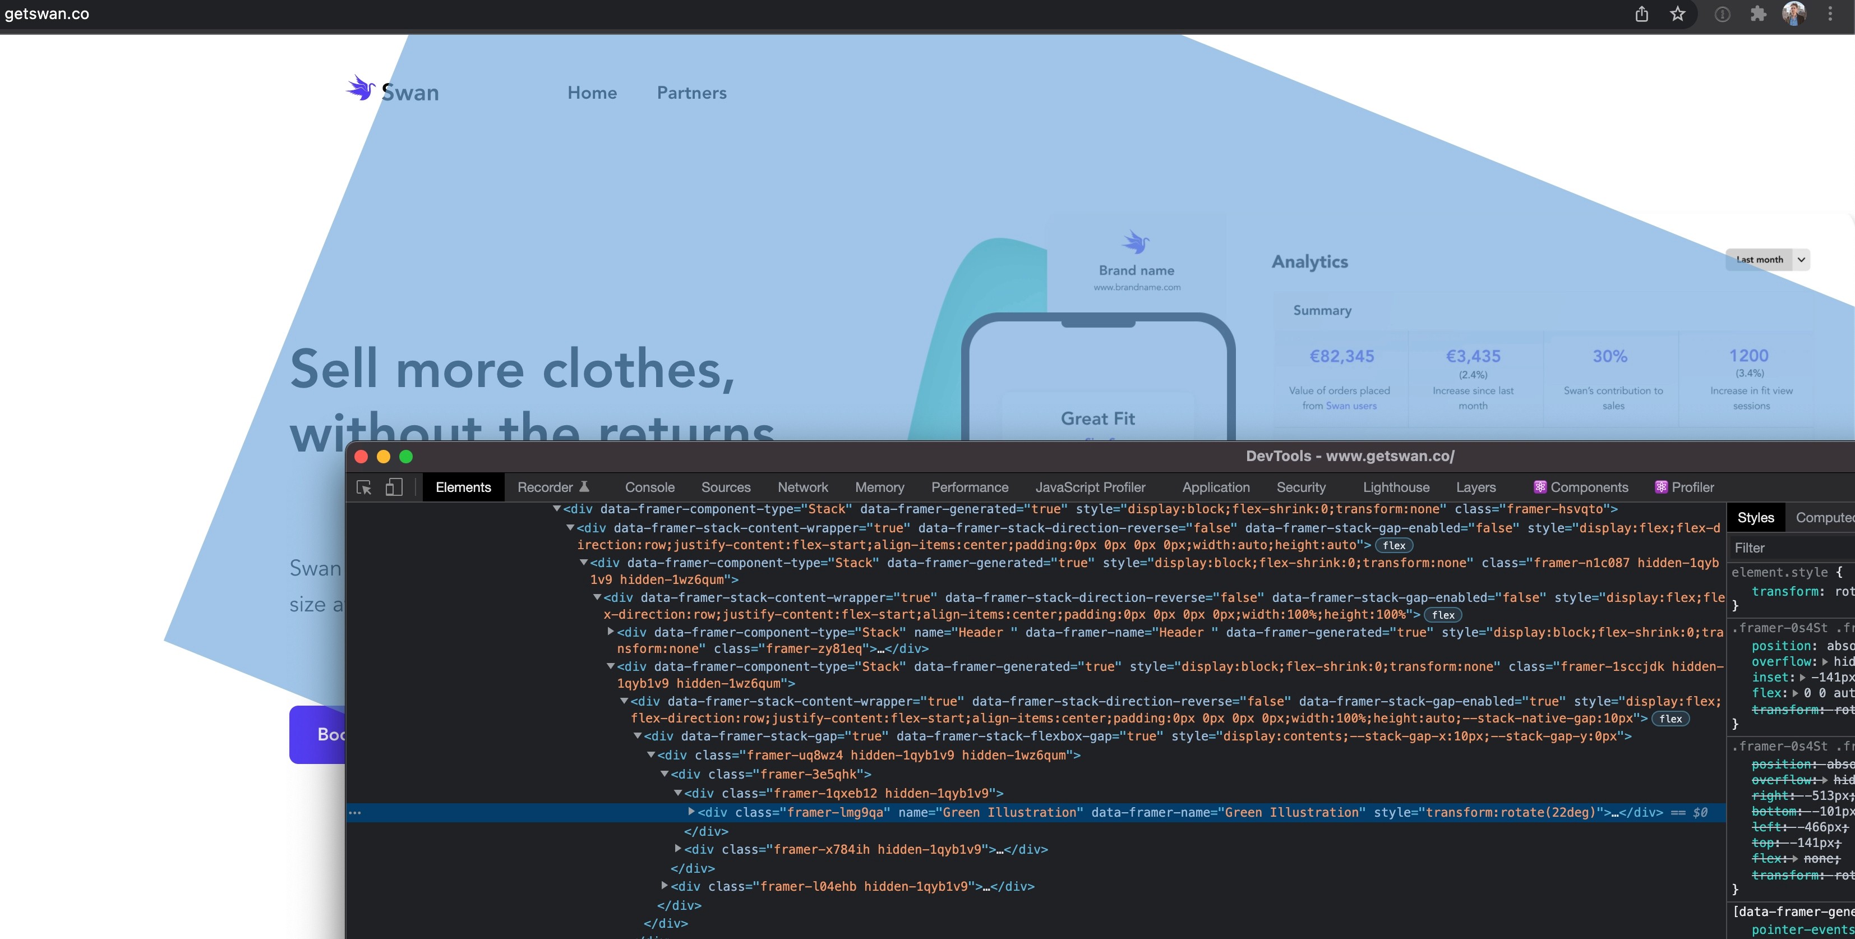Open the Console tab
The height and width of the screenshot is (939, 1855).
click(649, 487)
